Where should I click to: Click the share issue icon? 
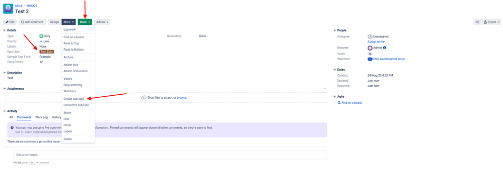(x=477, y=22)
